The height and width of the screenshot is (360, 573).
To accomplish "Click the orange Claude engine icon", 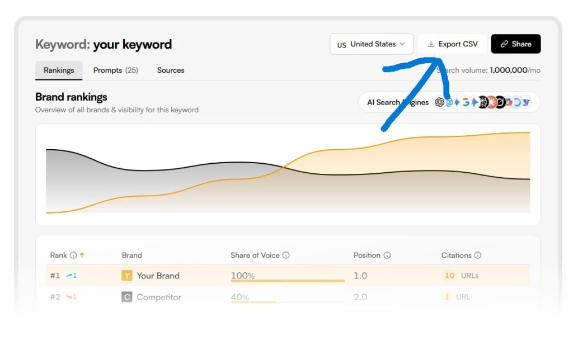I will pos(491,102).
